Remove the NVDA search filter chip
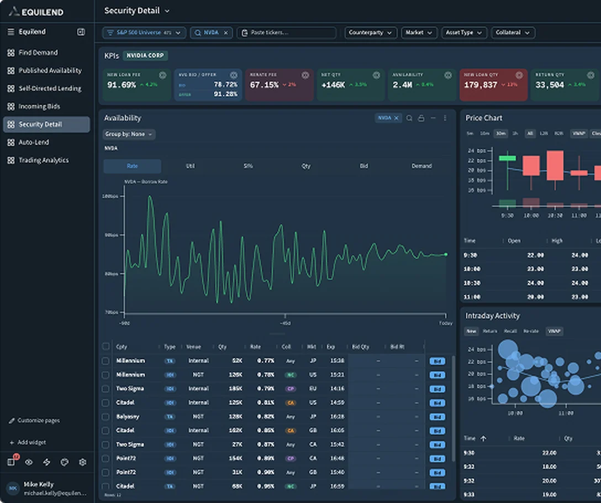This screenshot has height=503, width=601. click(x=226, y=33)
